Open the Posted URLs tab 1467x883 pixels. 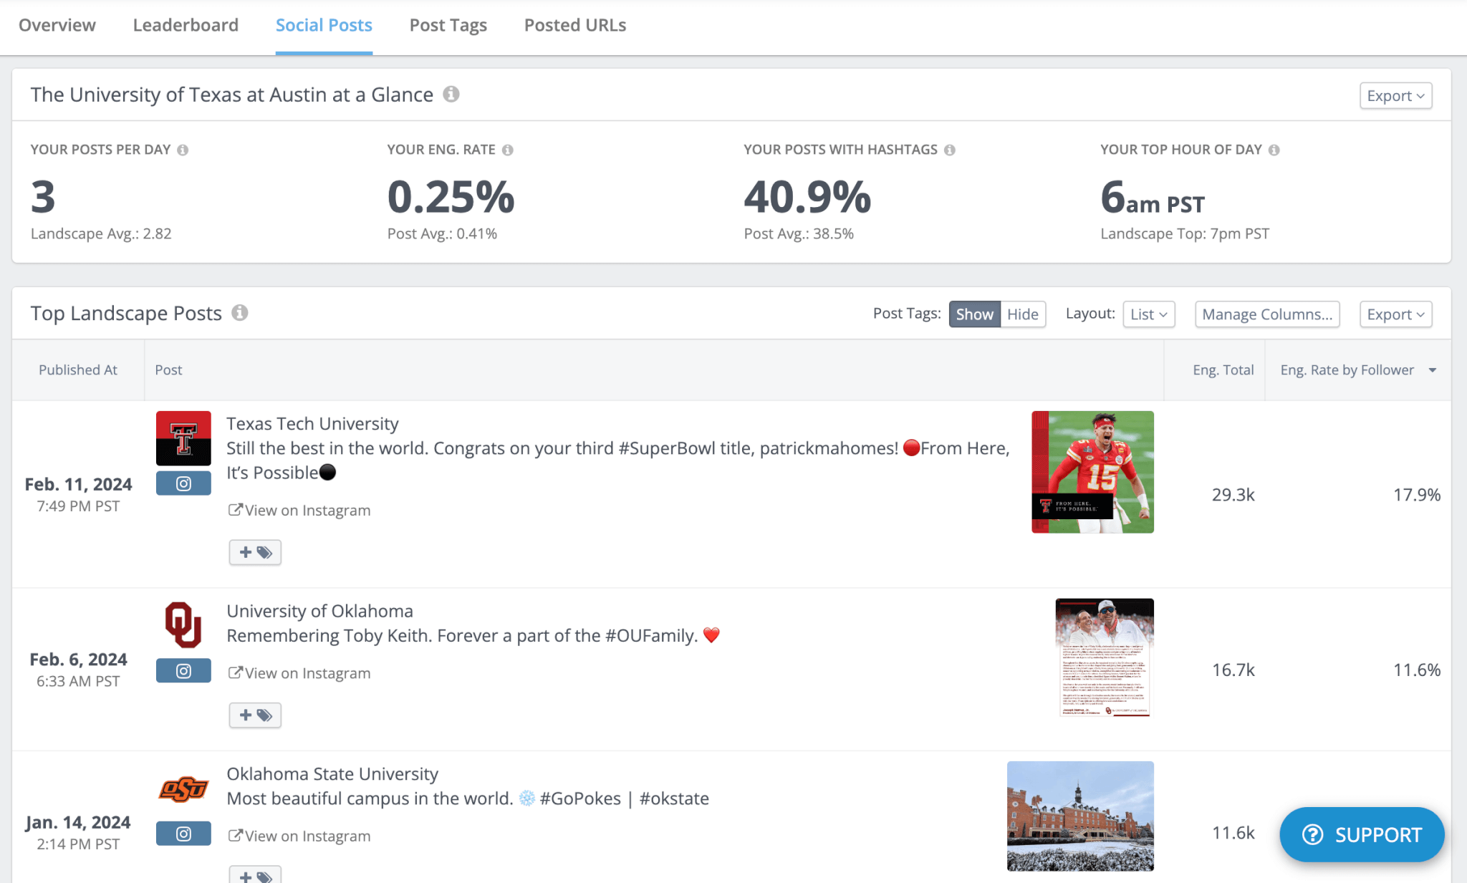click(x=574, y=25)
